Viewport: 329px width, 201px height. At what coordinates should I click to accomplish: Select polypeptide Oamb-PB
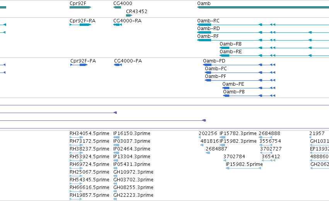pos(249,96)
